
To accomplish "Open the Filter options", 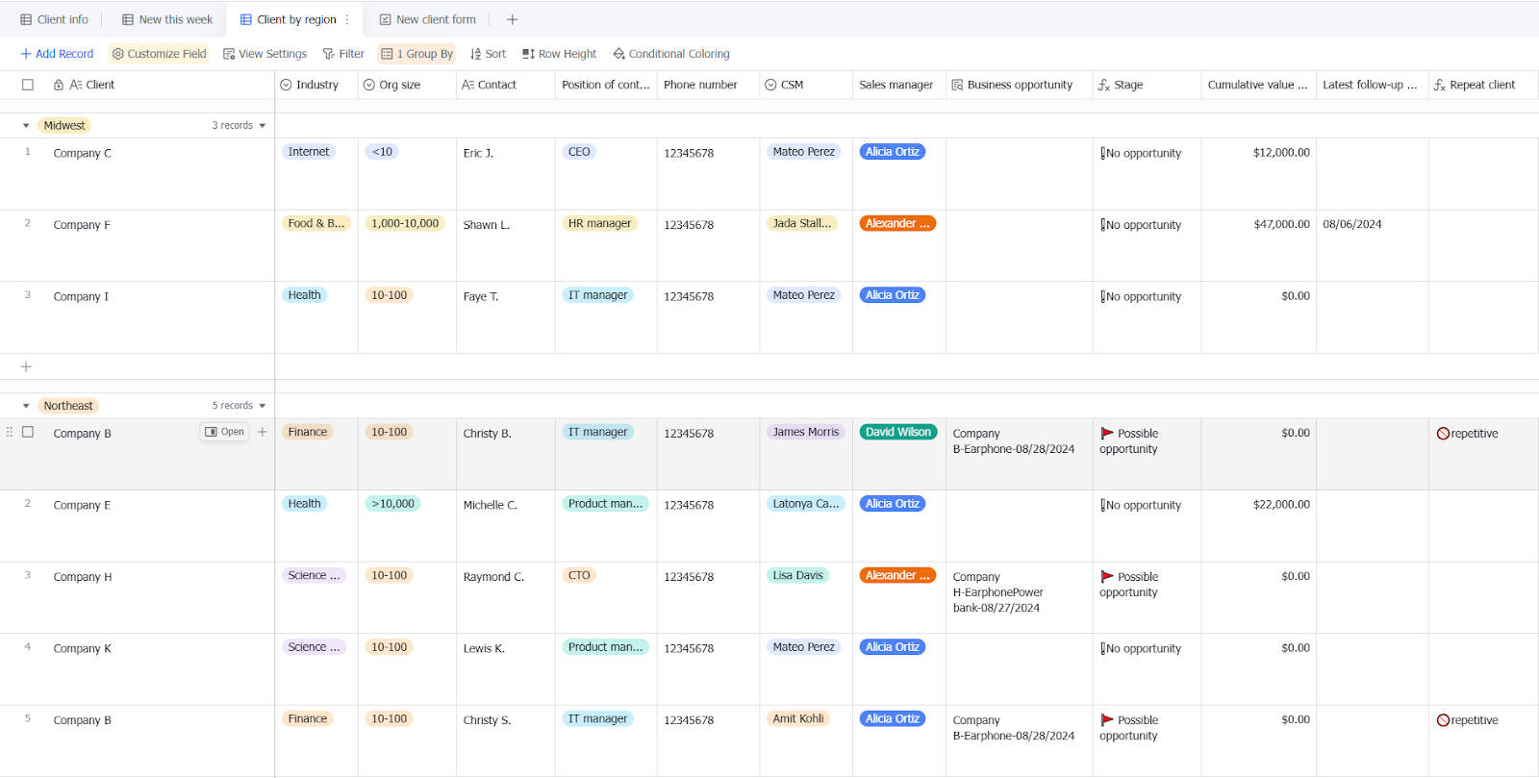I will click(343, 54).
